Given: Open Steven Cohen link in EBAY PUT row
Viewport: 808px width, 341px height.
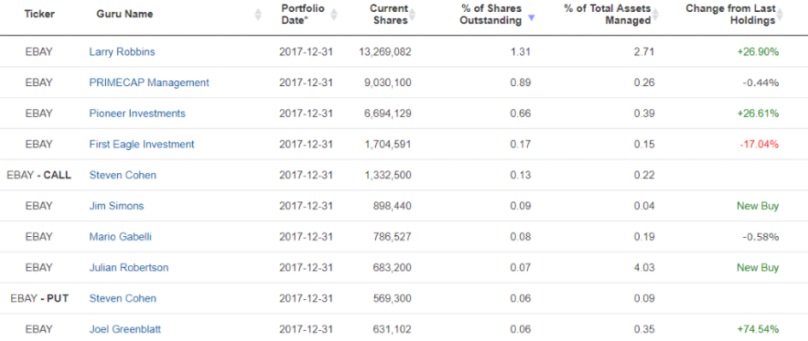Looking at the screenshot, I should pos(123,298).
